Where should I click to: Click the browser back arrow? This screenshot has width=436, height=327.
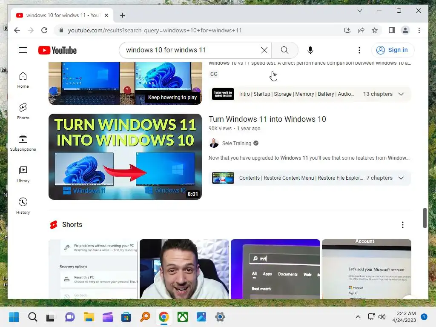click(17, 30)
